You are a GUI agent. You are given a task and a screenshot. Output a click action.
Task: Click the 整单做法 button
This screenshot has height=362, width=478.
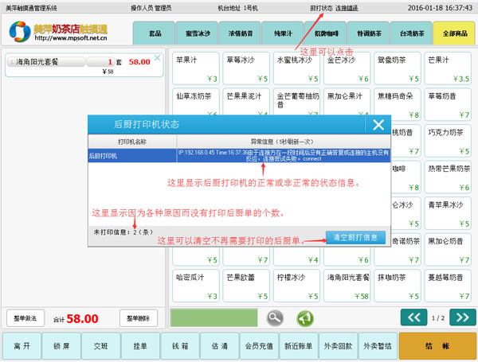tap(25, 317)
